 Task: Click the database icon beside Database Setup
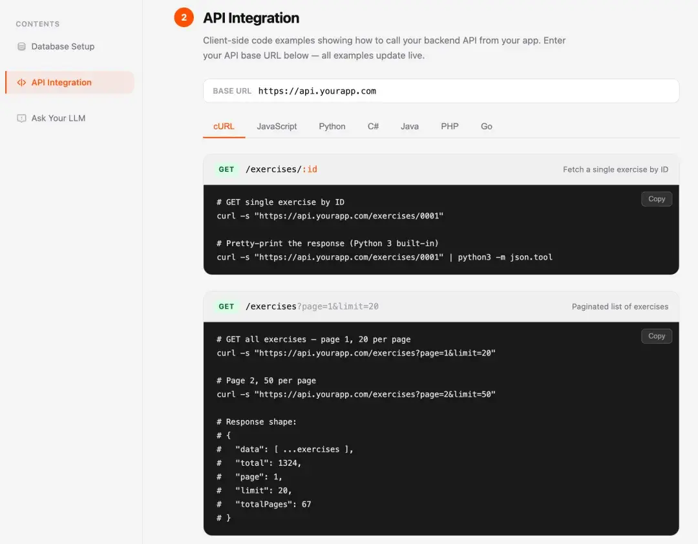pyautogui.click(x=21, y=47)
